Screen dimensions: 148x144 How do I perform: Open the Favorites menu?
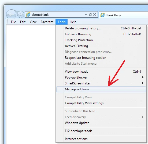pos(47,22)
